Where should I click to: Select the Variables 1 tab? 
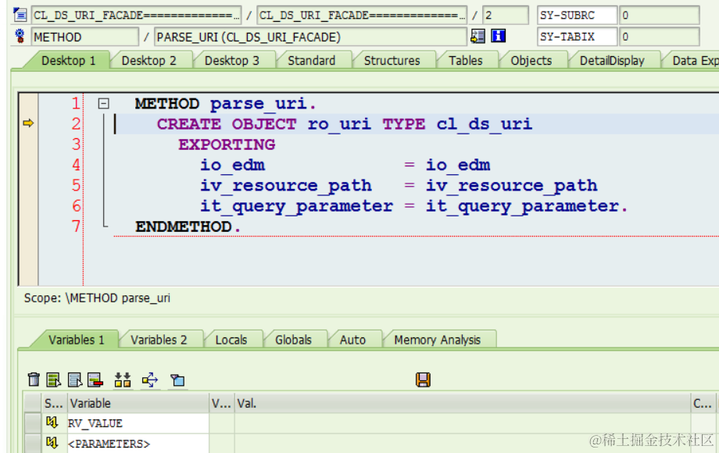coord(76,340)
